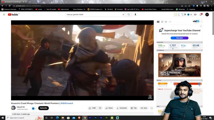The width and height of the screenshot is (214, 120).
Task: Open Adobe Premiere Pro from the taskbar
Action: coord(90,118)
